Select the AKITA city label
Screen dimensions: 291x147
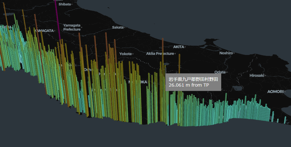(x=179, y=47)
